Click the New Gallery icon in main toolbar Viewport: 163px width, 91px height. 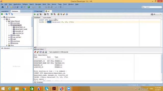click(x=7, y=7)
